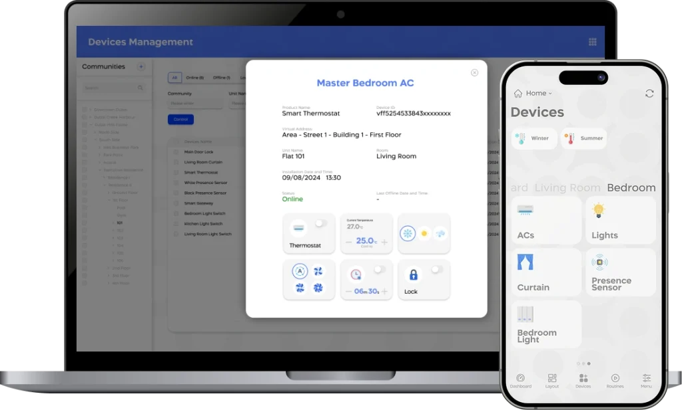Image resolution: width=682 pixels, height=410 pixels.
Task: Click the blue Control button
Action: 180,120
